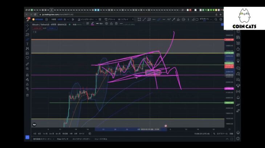Select the daily timeframe button
This screenshot has width=265, height=148.
pyautogui.click(x=65, y=19)
